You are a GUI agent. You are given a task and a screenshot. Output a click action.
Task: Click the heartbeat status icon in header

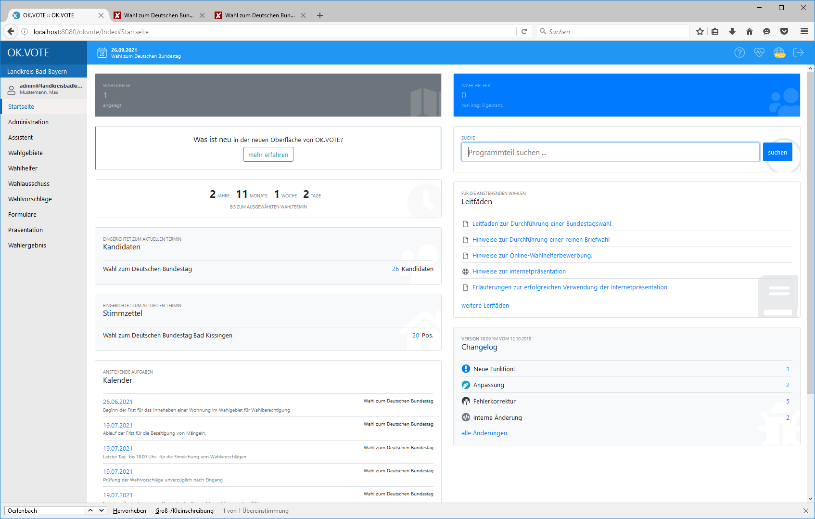coord(759,52)
